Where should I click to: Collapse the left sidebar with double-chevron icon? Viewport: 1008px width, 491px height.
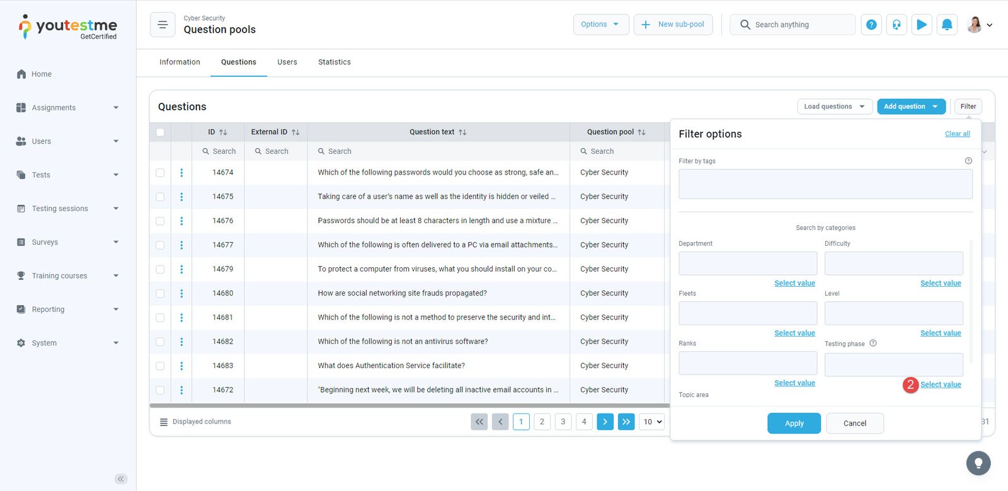point(121,479)
